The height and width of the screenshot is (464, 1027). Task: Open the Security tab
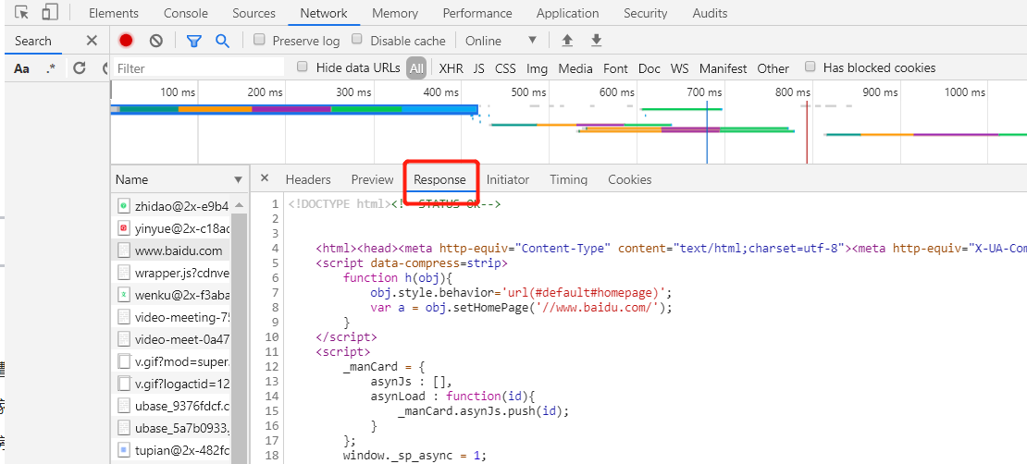[645, 13]
